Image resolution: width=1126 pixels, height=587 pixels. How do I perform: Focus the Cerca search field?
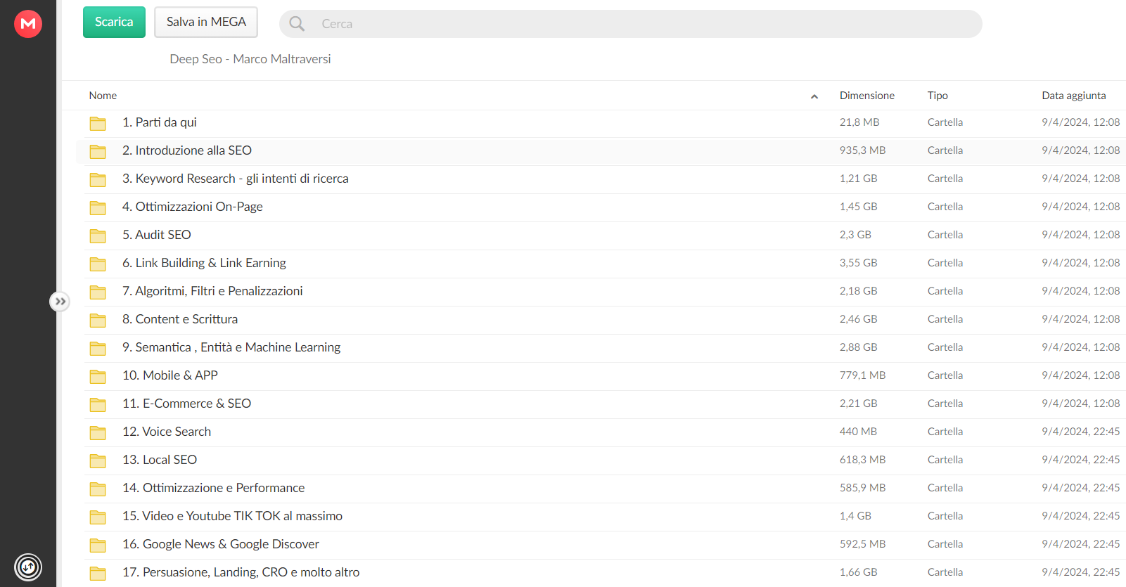tap(631, 24)
